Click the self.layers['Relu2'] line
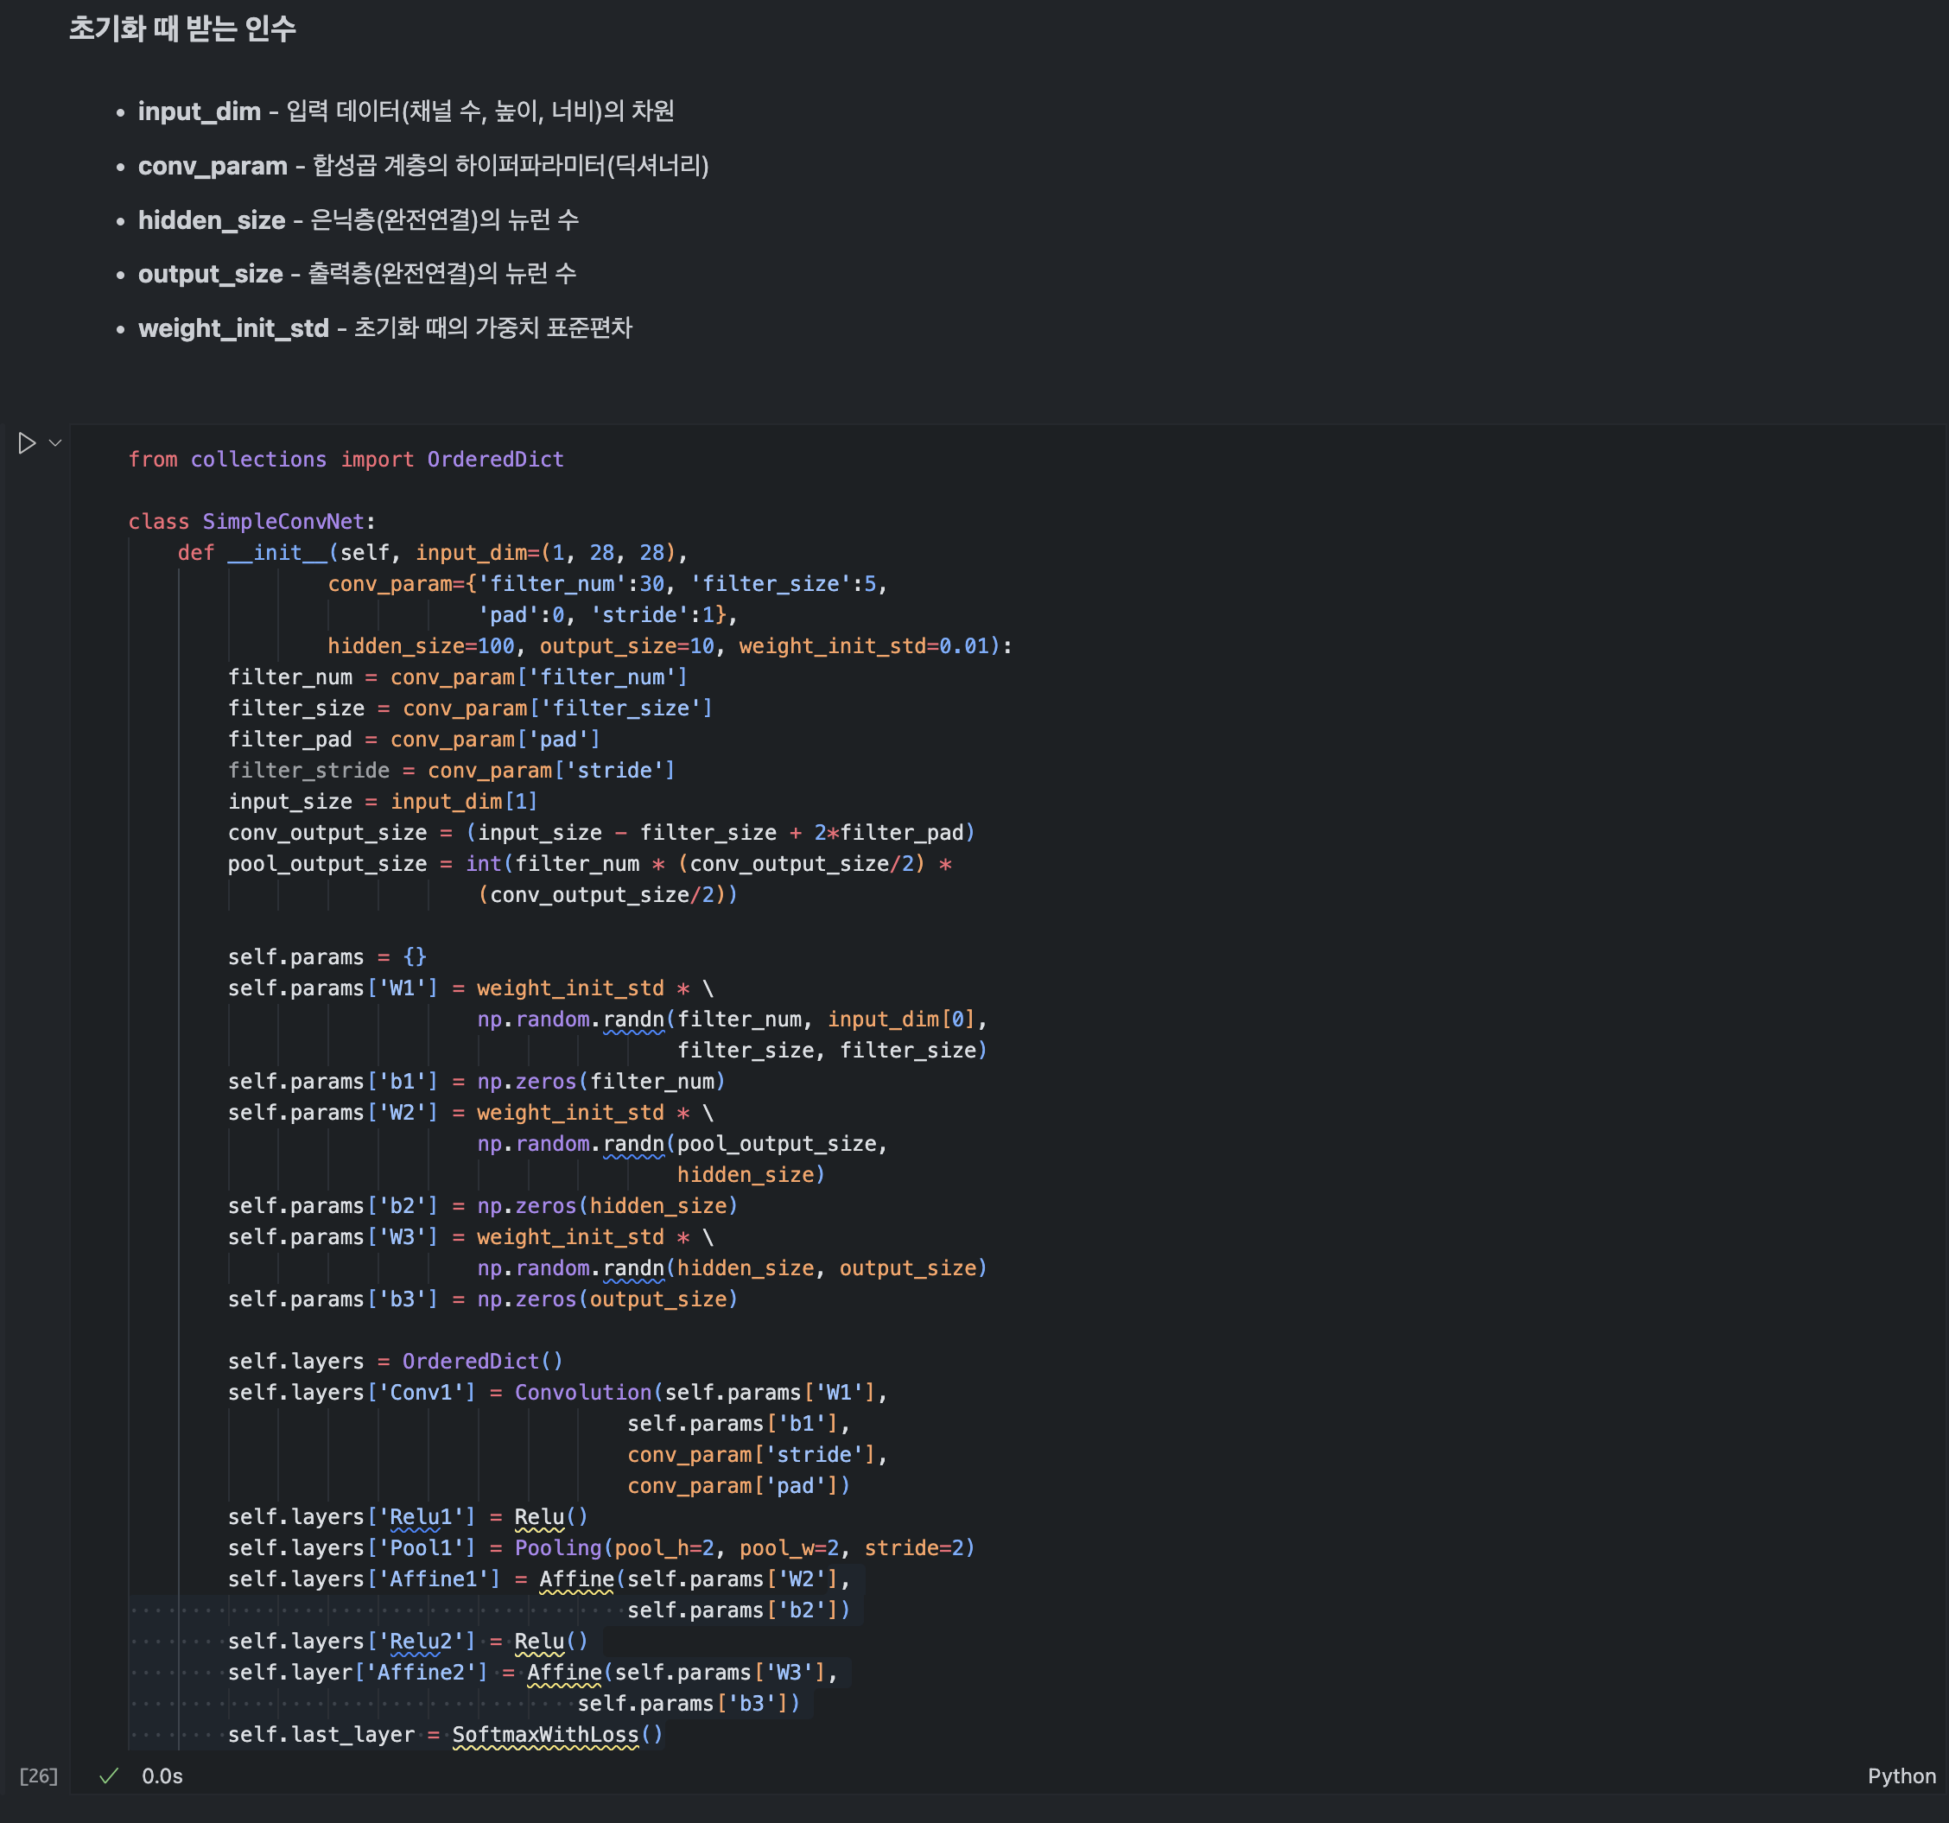The image size is (1949, 1823). coord(408,1642)
